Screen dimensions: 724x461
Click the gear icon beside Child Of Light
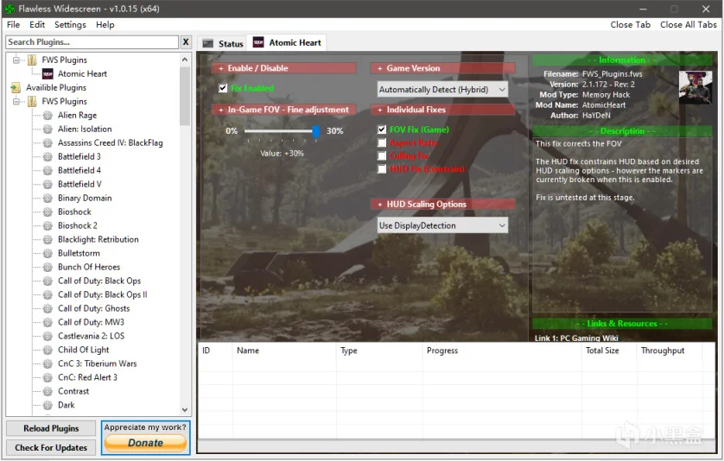(x=48, y=350)
